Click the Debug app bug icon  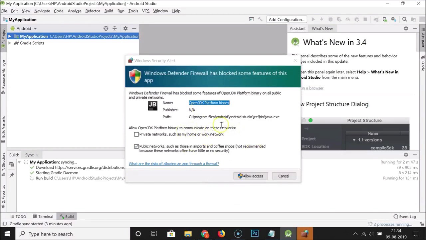click(330, 19)
